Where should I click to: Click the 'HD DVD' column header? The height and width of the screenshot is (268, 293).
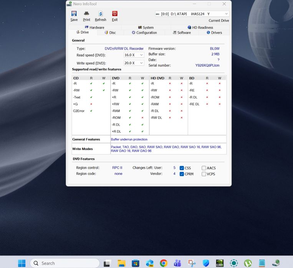point(157,78)
